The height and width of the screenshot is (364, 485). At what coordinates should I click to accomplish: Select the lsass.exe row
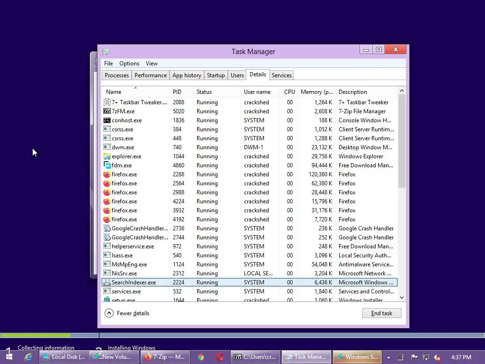pos(249,255)
